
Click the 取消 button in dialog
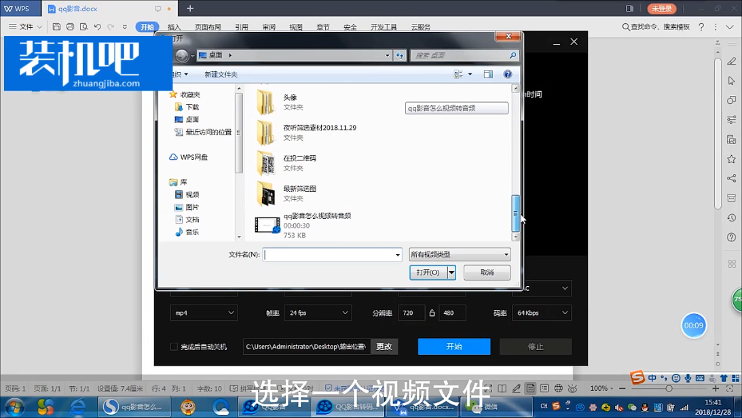click(x=487, y=273)
